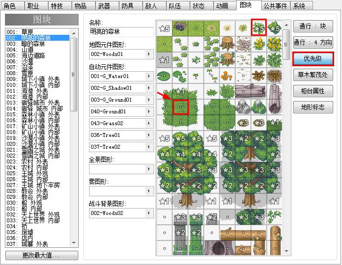Screen dimensions: 342x265
Task: Click the gray rock tile
Action: pyautogui.click(x=243, y=107)
